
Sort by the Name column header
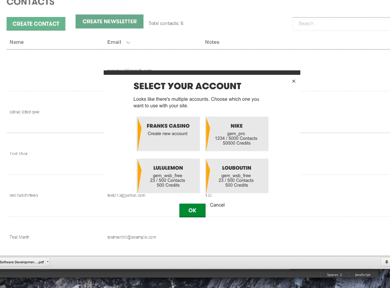coord(17,42)
